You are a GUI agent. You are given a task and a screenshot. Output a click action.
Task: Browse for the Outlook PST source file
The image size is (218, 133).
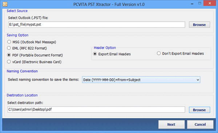[x=199, y=25]
